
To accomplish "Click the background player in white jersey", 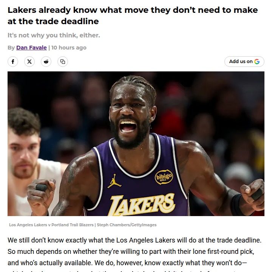I will point(26,156).
